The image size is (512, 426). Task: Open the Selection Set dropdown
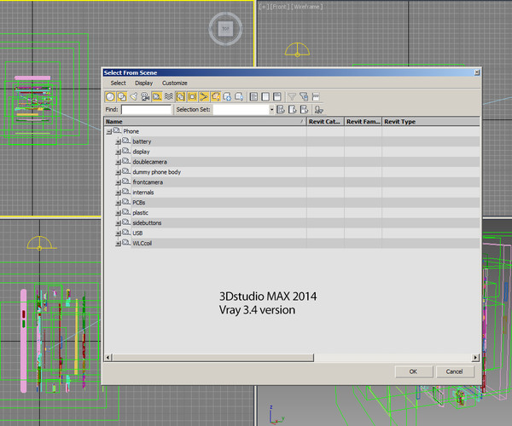click(272, 110)
